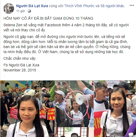View middle photo with megaphone
136x137 pixels.
[x=74, y=104]
